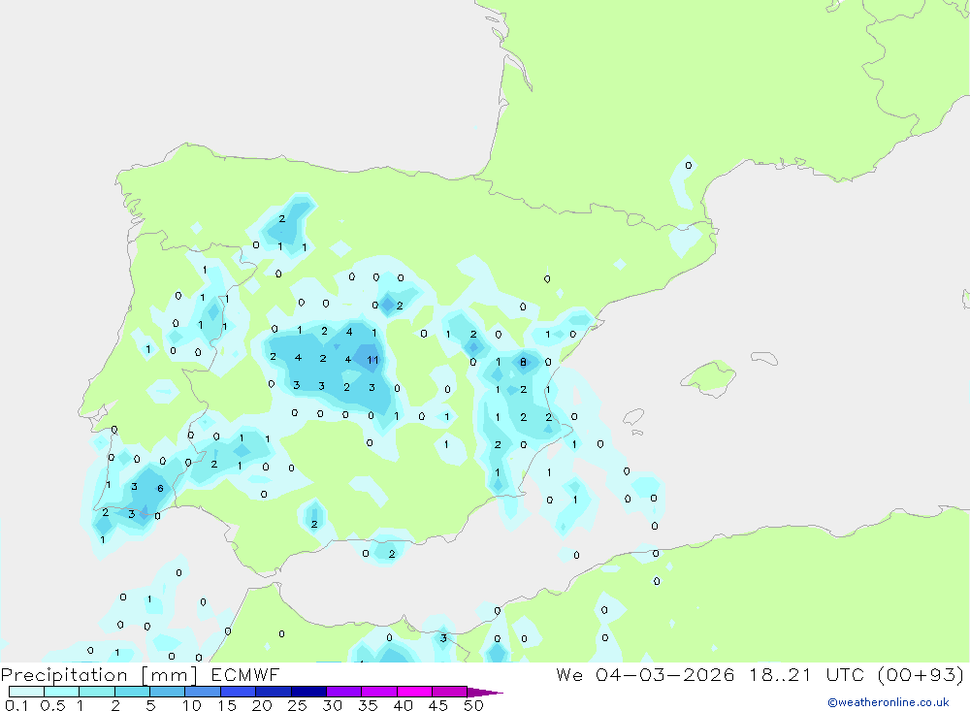Click the weatheronline.co.uk copyright link

click(x=889, y=702)
